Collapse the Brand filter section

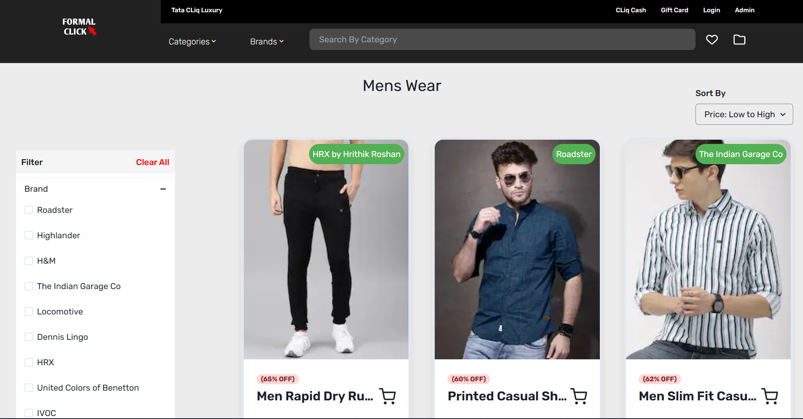coord(163,189)
